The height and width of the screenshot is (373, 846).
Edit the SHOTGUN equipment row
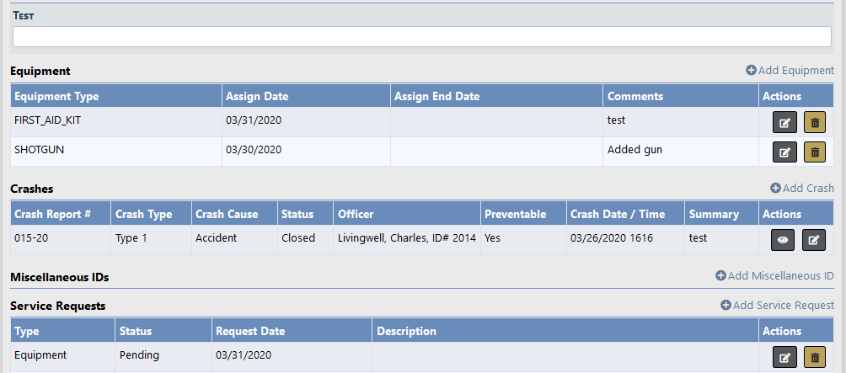tap(784, 152)
